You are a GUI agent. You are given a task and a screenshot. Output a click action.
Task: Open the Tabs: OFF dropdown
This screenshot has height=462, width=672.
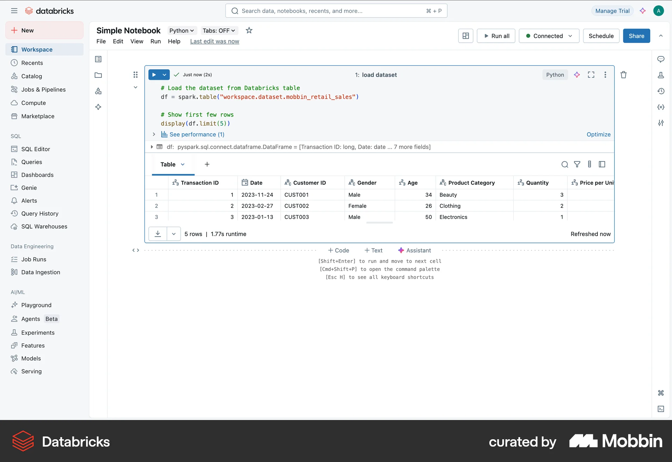218,30
